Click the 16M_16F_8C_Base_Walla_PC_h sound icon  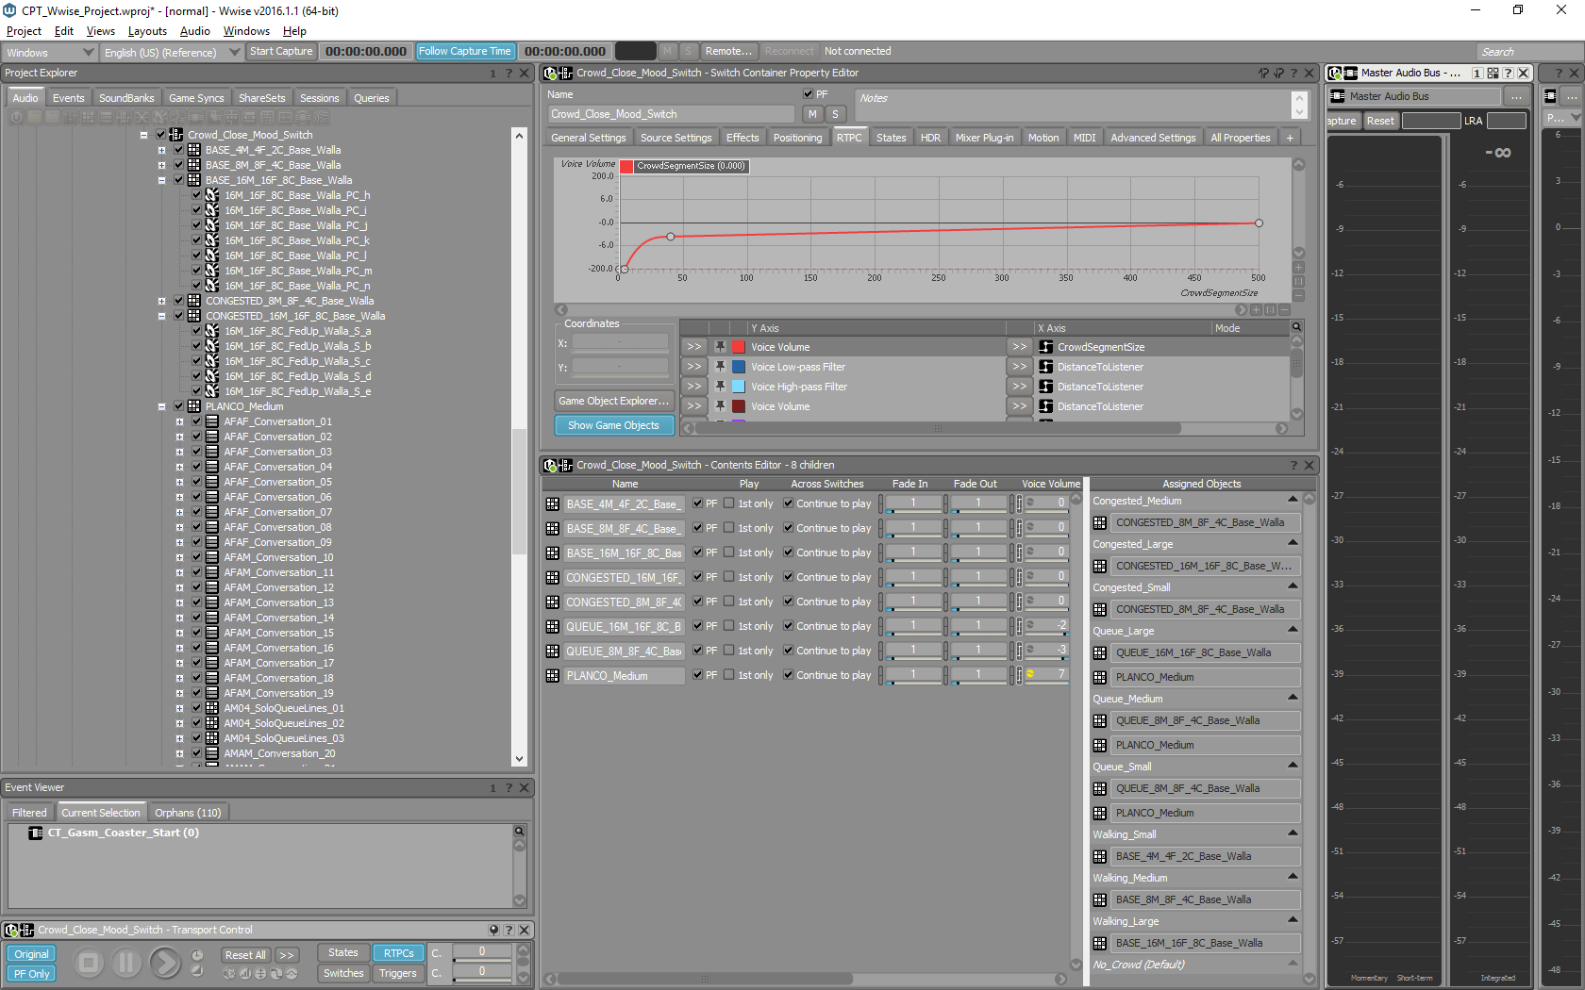point(212,195)
